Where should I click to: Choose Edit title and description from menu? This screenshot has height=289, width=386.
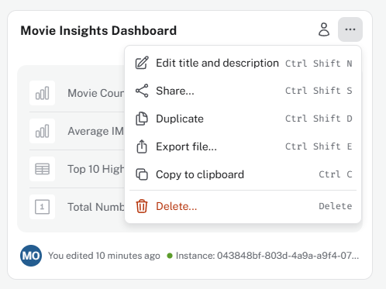pyautogui.click(x=243, y=63)
